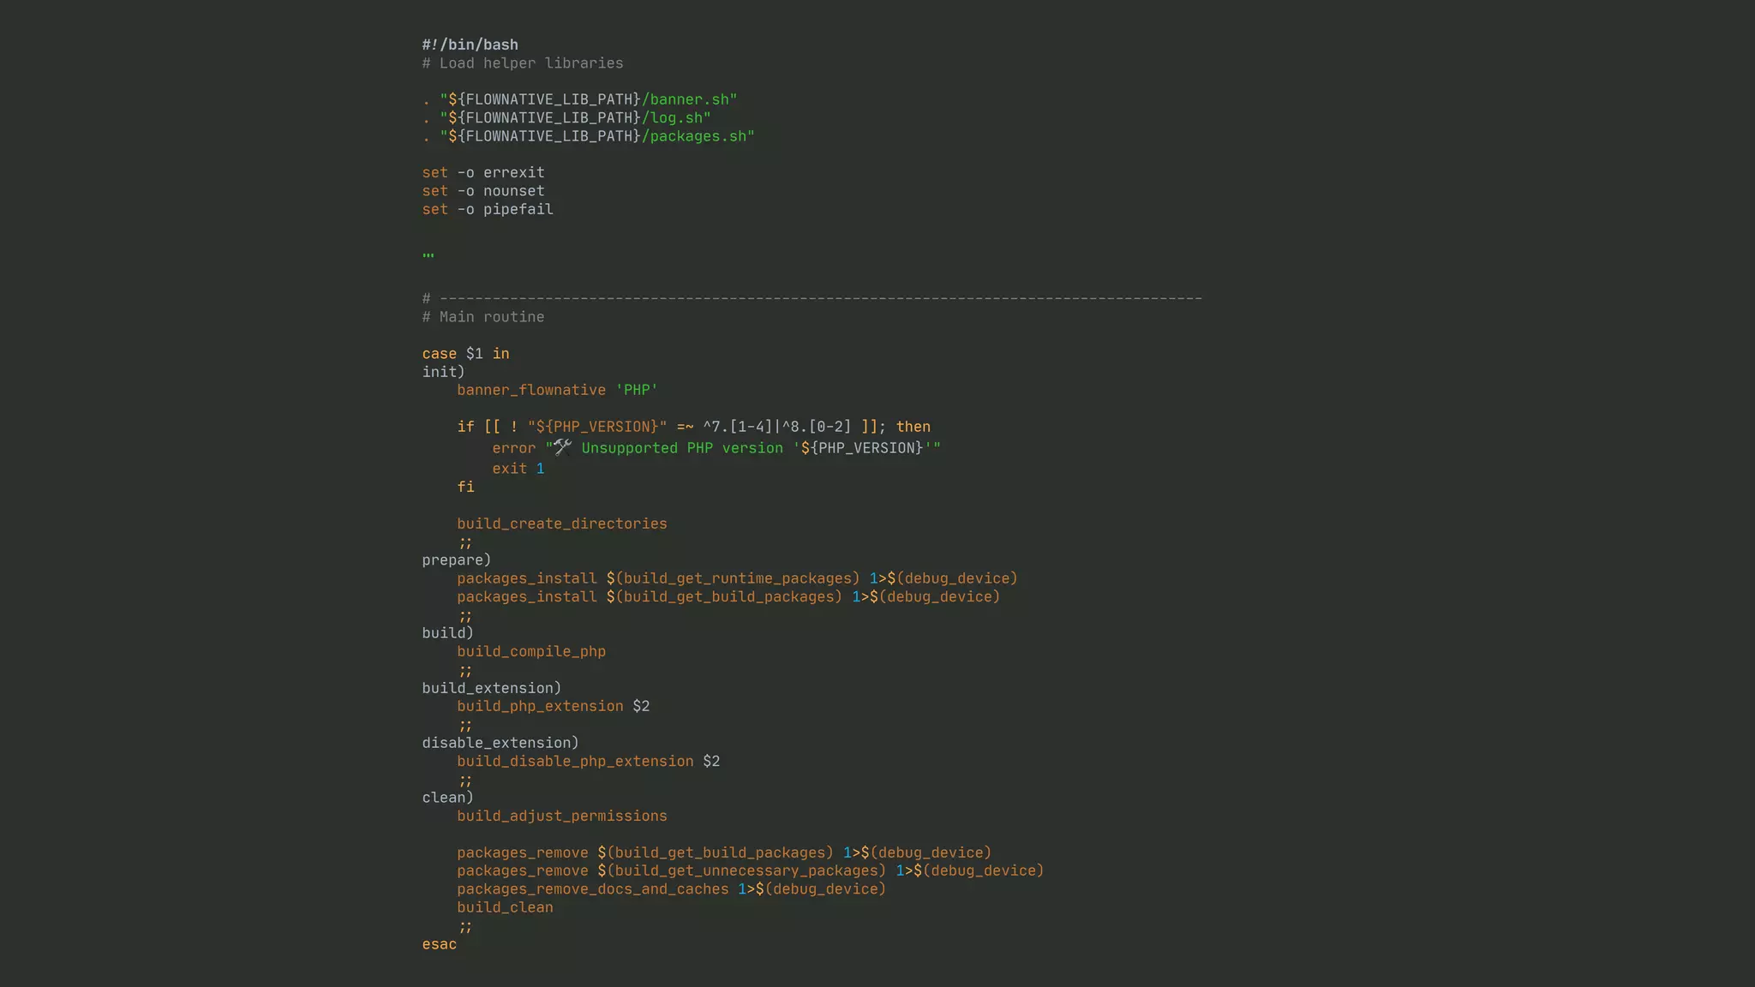Click the 'build_disable_php_extension $2' line

click(x=589, y=762)
